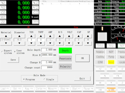The height and width of the screenshot is (93, 125).
Task: Open the Setup panel
Action: pyautogui.click(x=100, y=45)
